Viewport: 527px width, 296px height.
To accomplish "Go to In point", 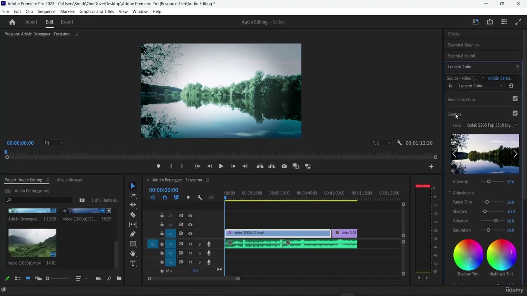I will coord(198,166).
